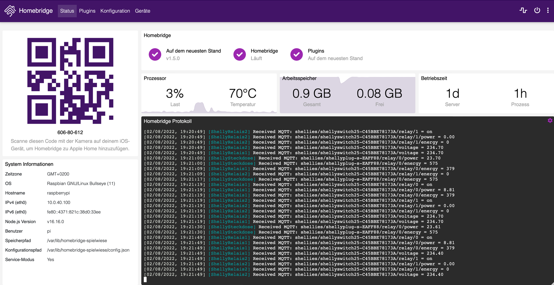Click the 'Auf dem neuesten Stand' plugins status text
The width and height of the screenshot is (554, 285).
click(x=335, y=58)
